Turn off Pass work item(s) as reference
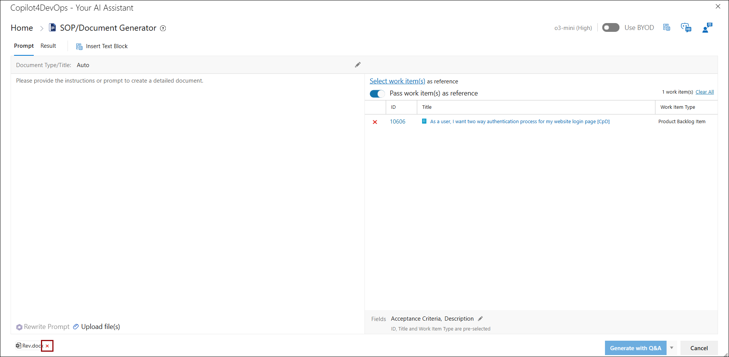This screenshot has width=729, height=357. [377, 94]
